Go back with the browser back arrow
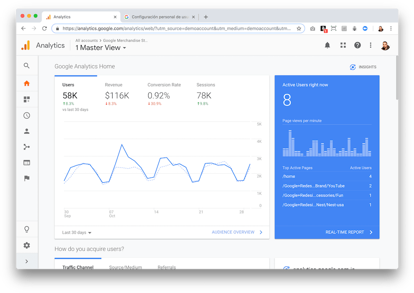 click(x=23, y=28)
